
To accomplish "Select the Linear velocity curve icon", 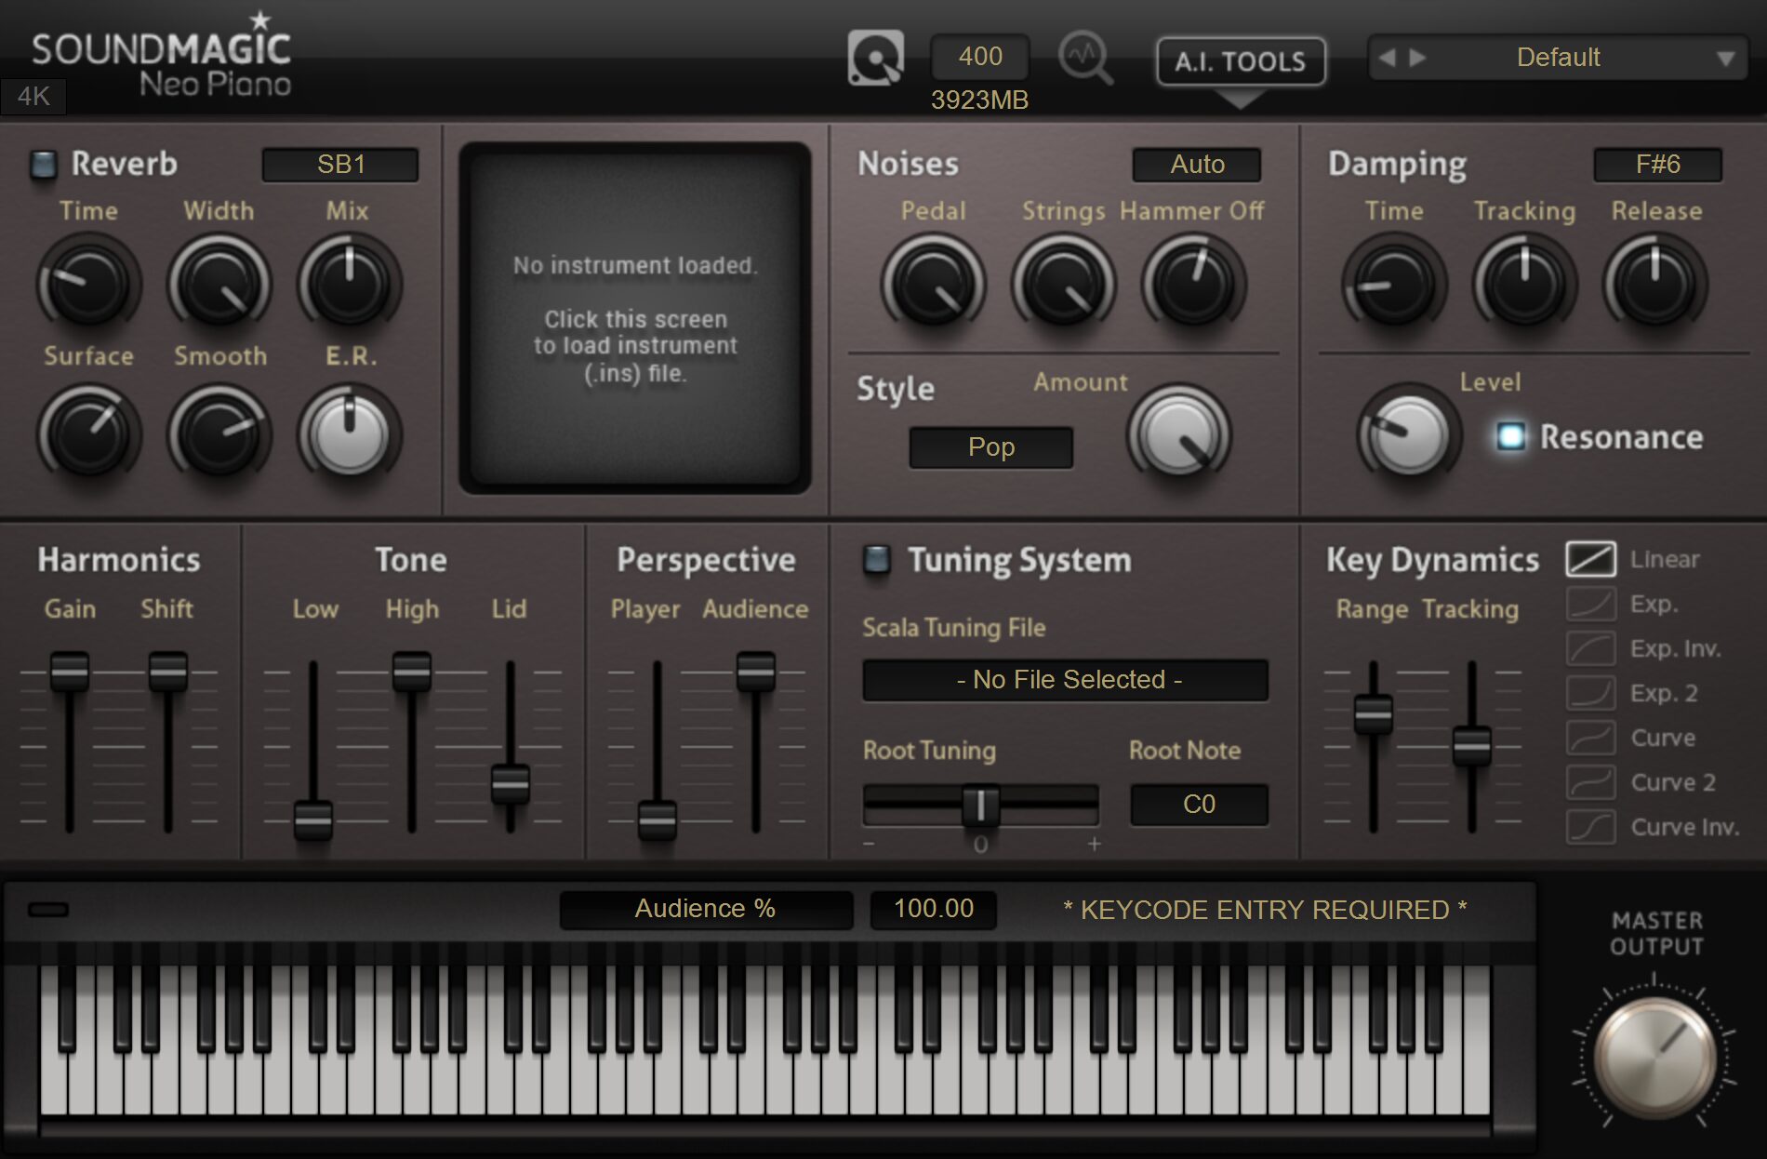I will pos(1590,559).
